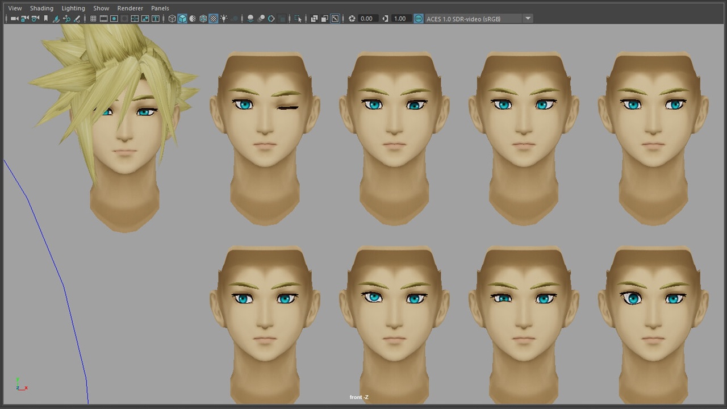Click the Select Camera icon
The image size is (727, 409).
tap(14, 19)
